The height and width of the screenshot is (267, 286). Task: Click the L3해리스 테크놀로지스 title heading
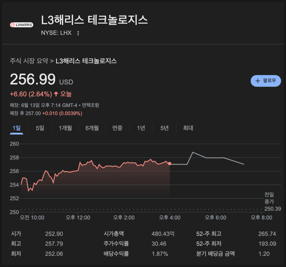(x=94, y=20)
